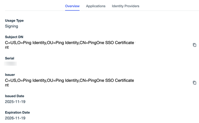
Task: Select the expiration date 2026-11-19
Action: 15,118
